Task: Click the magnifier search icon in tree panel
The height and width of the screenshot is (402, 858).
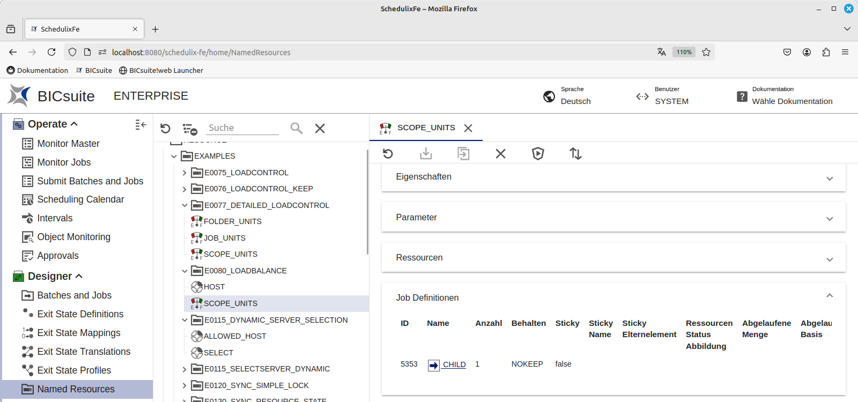Action: [297, 128]
